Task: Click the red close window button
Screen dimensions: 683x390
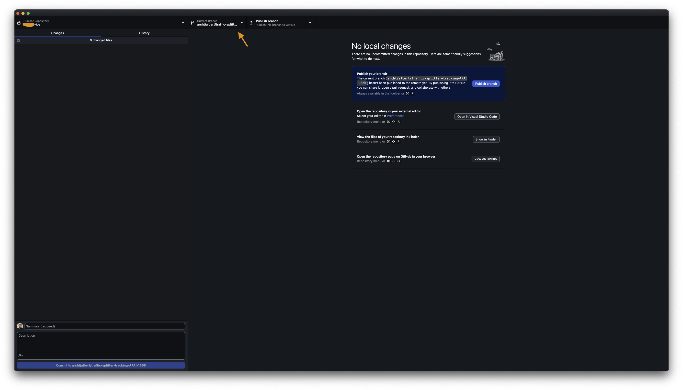Action: coord(18,13)
